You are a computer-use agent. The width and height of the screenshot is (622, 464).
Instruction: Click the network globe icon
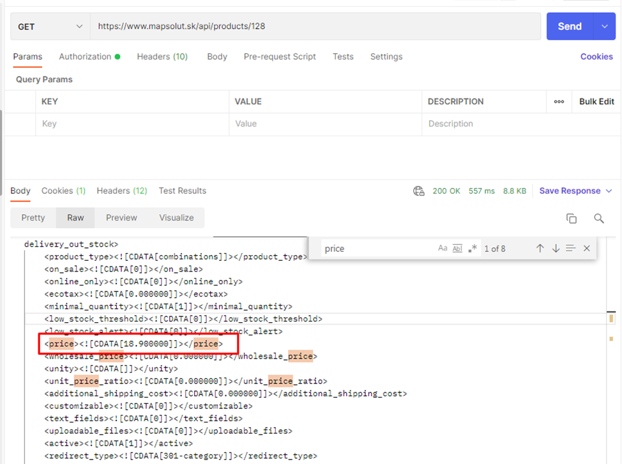(x=418, y=191)
